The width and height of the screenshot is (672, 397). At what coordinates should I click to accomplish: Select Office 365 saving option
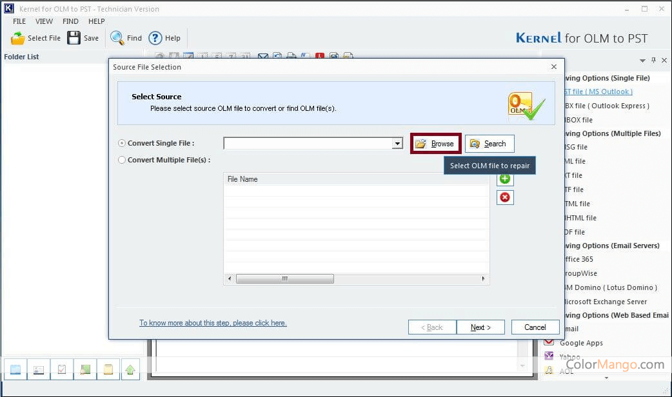coord(579,259)
